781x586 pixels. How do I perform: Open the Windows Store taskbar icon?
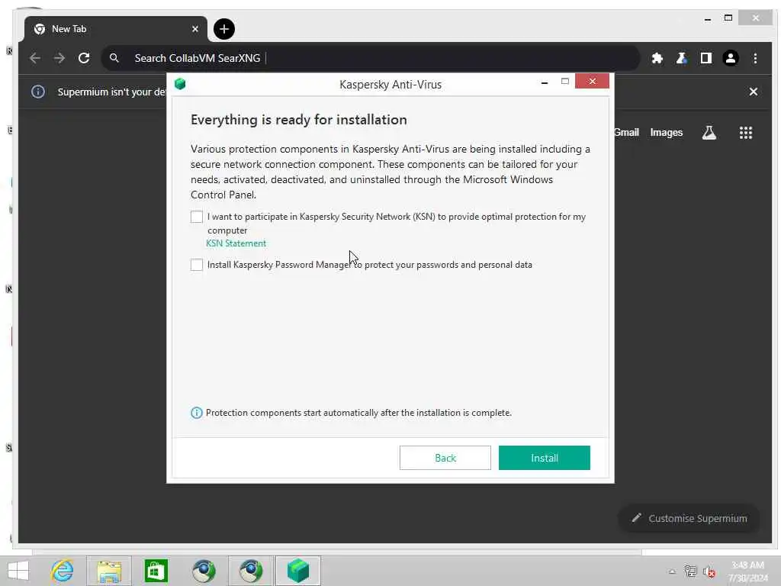pos(156,571)
